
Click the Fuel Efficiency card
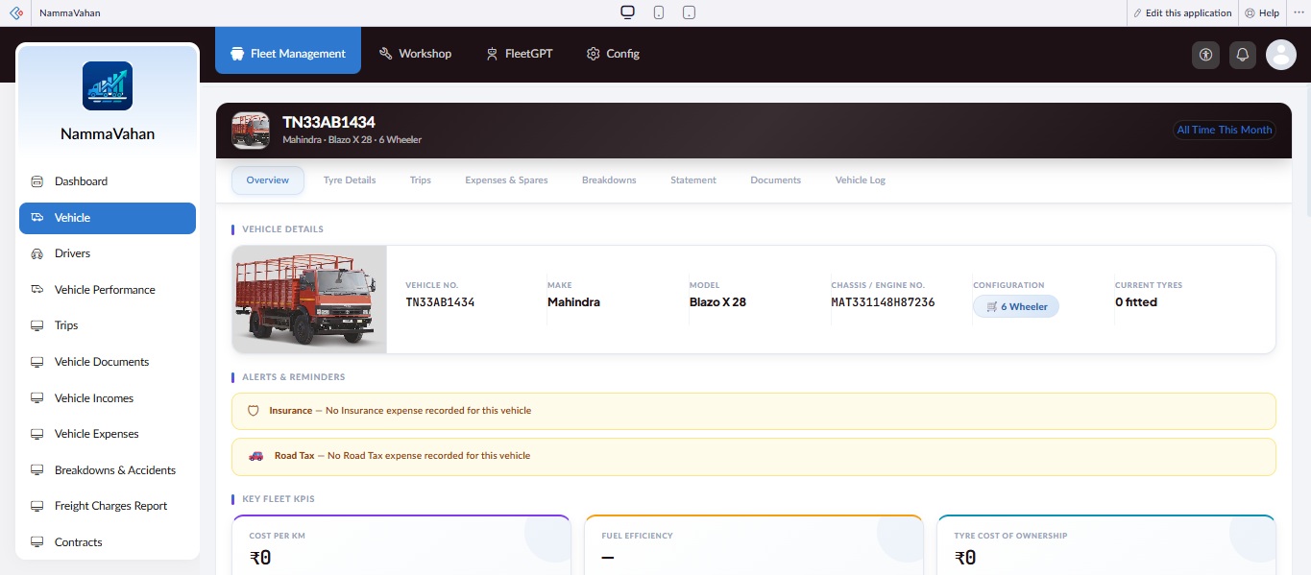(754, 544)
